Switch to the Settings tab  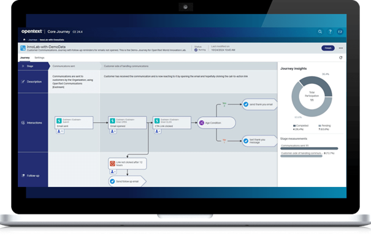point(39,58)
